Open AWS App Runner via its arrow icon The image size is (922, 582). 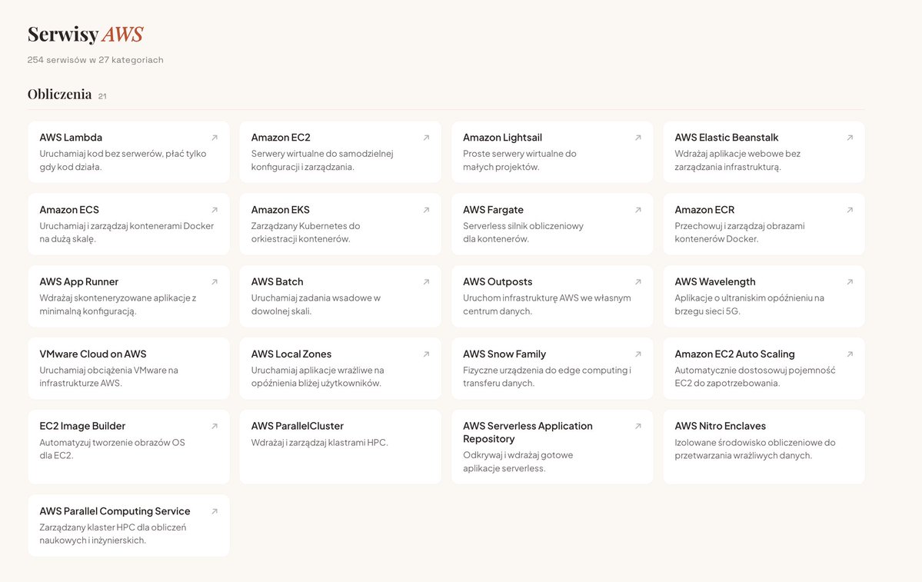[215, 282]
